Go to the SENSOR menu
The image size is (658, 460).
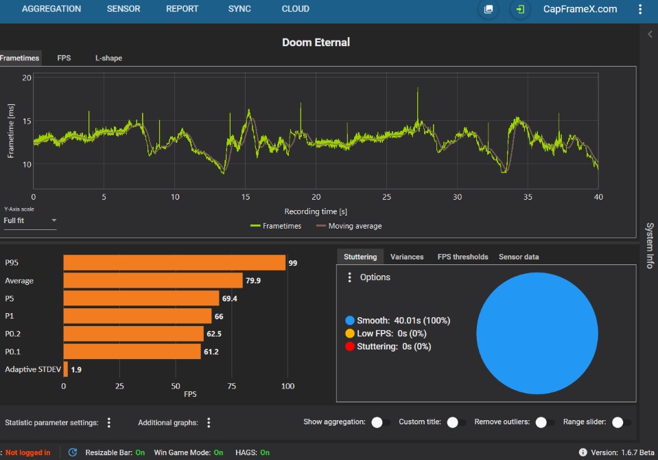pyautogui.click(x=124, y=9)
